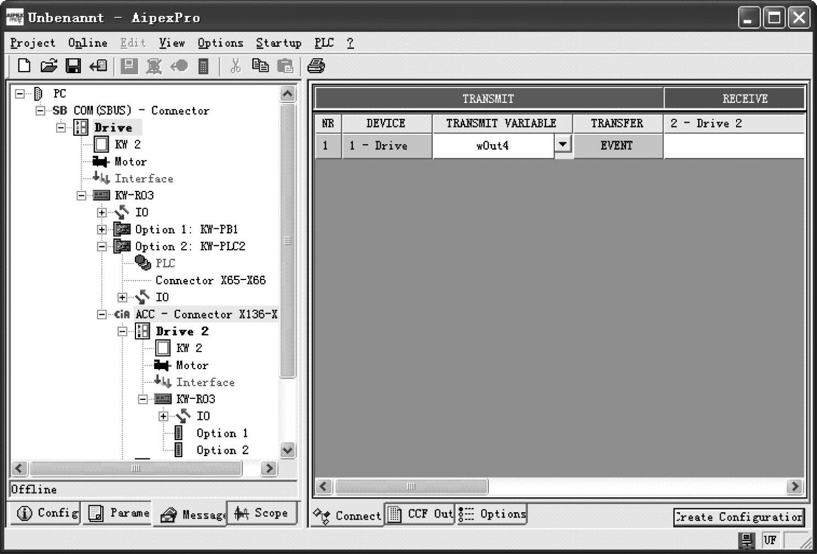Open the Startup menu
Image resolution: width=817 pixels, height=554 pixels.
click(x=279, y=43)
